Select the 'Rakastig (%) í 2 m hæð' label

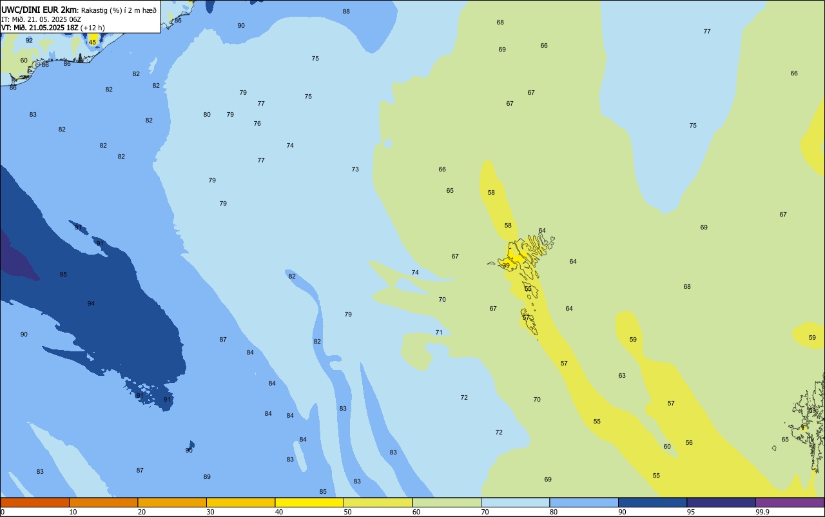point(119,10)
